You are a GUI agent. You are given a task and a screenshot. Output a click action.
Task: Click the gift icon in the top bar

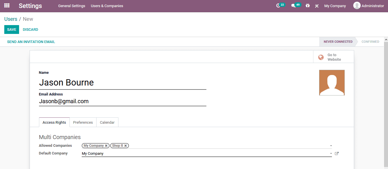click(307, 6)
